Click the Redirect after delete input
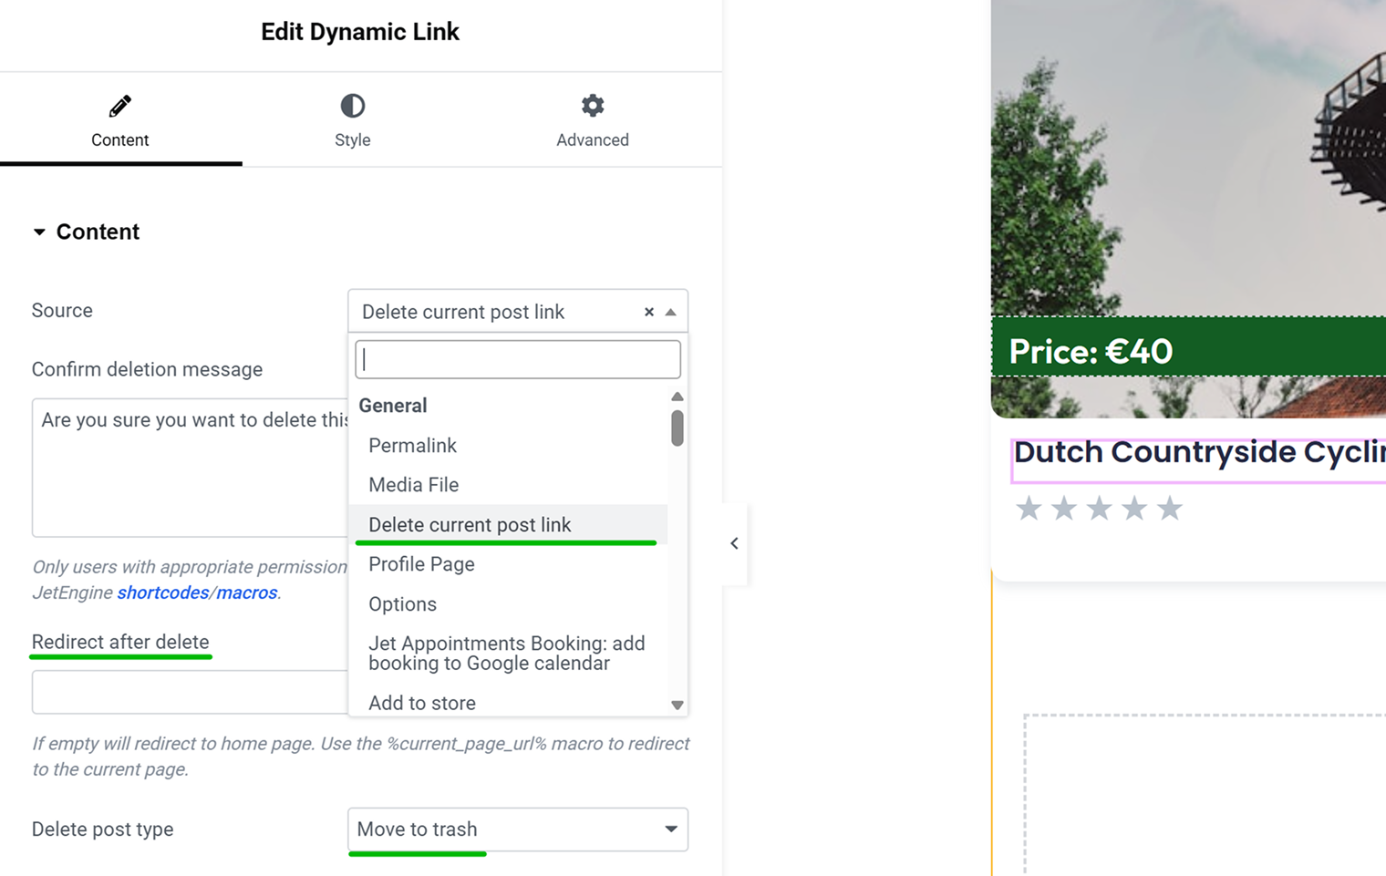Image resolution: width=1386 pixels, height=876 pixels. tap(190, 692)
